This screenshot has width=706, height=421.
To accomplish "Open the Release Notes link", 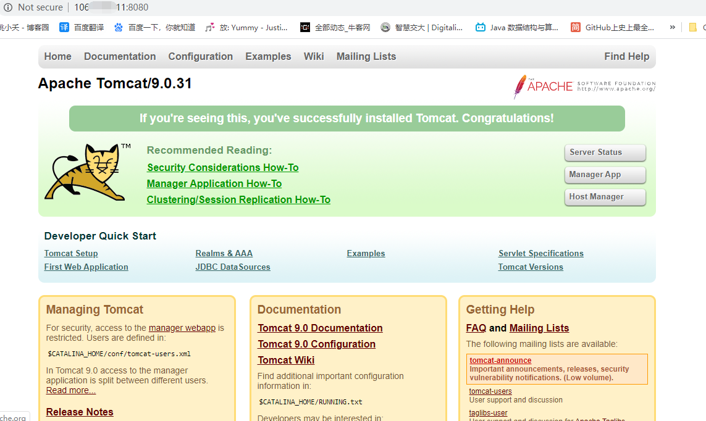I will [x=80, y=412].
